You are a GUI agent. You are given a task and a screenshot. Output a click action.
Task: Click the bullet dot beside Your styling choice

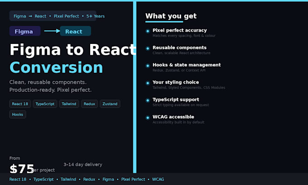pos(148,83)
